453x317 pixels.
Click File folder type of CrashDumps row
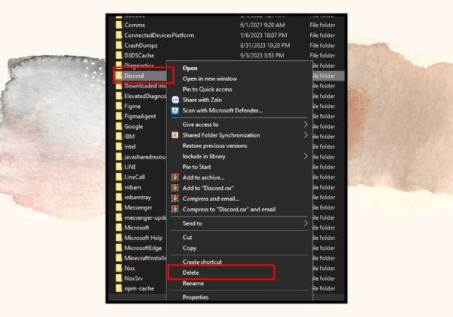click(x=322, y=45)
